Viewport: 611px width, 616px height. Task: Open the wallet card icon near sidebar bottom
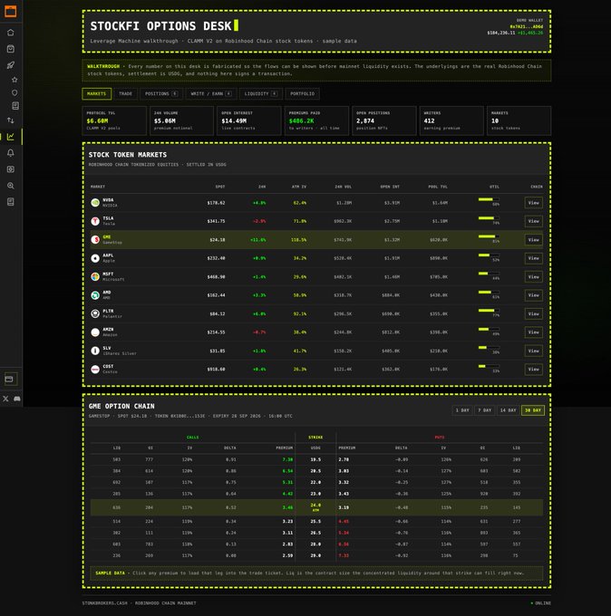[x=10, y=379]
